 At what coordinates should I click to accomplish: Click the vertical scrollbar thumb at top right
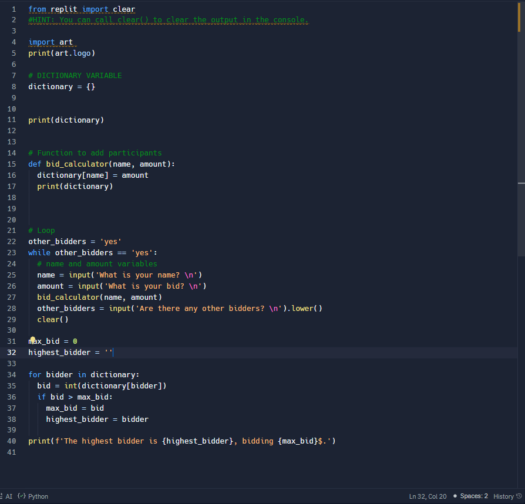pos(519,16)
